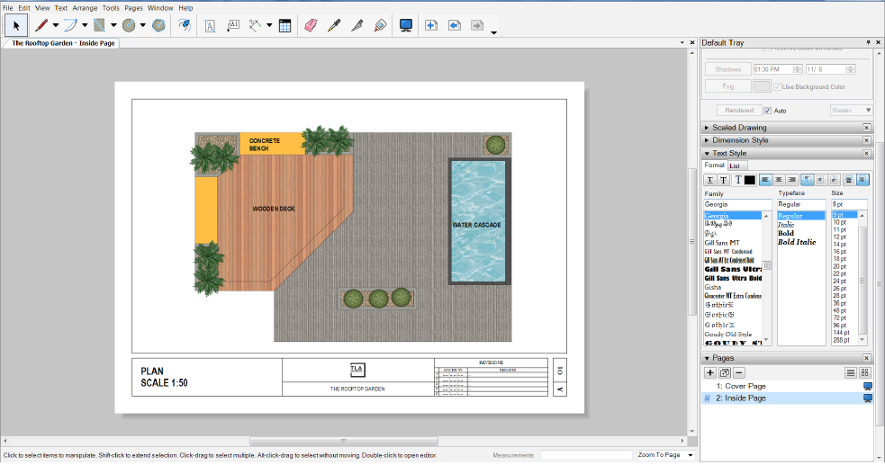885x465 pixels.
Task: Anchor text to top
Action: point(807,180)
